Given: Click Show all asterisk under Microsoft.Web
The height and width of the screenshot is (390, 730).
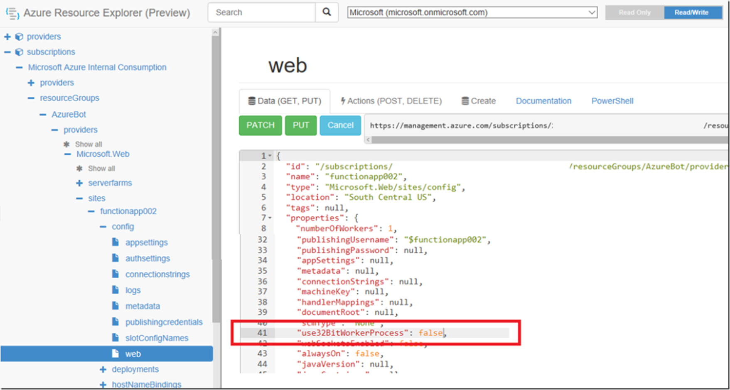Looking at the screenshot, I should coord(79,168).
